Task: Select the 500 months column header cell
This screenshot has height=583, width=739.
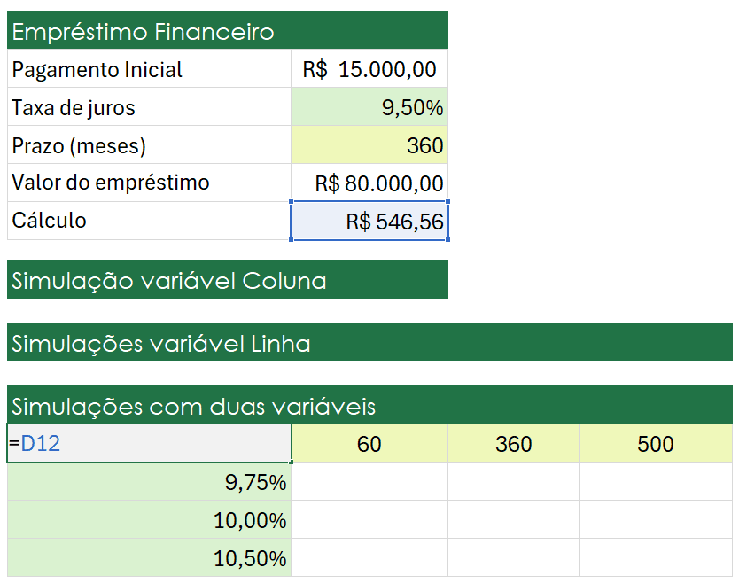Action: (656, 444)
